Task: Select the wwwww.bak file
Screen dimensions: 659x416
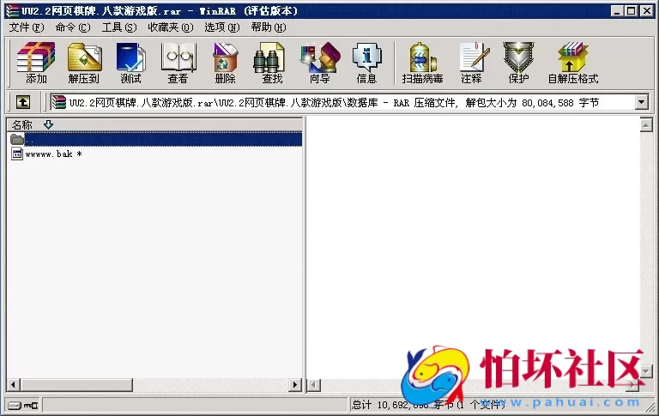Action: pyautogui.click(x=46, y=154)
